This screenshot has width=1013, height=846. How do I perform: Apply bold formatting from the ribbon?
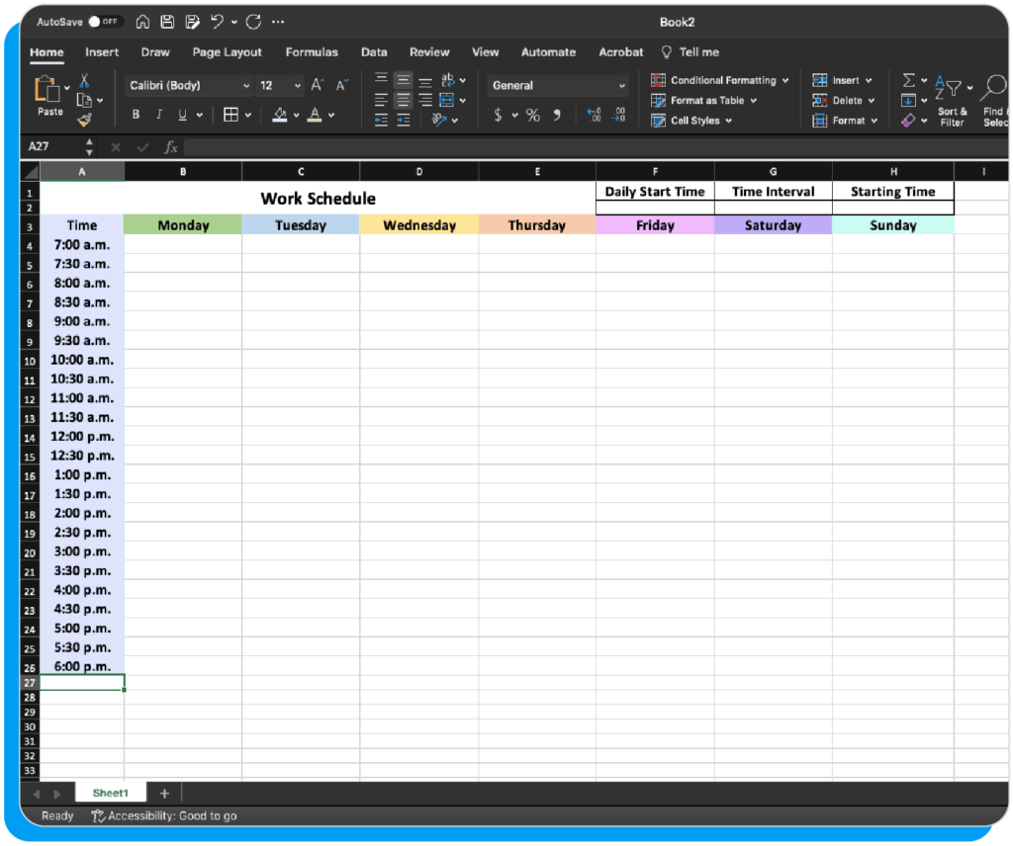point(136,114)
